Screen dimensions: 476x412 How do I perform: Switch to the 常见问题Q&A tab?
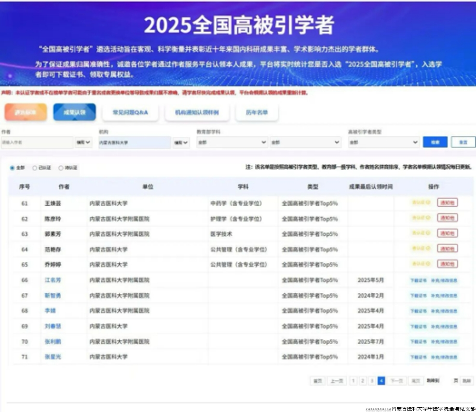[x=130, y=112]
